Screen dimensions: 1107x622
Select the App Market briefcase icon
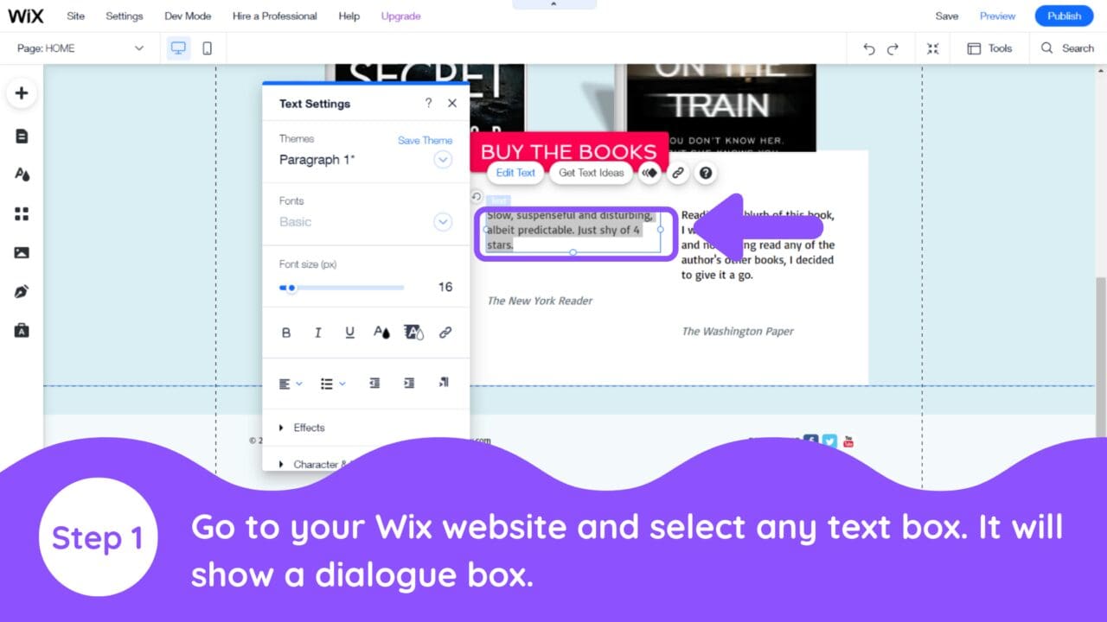click(22, 329)
